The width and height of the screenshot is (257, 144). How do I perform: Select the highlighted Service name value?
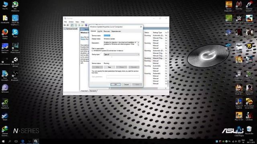107,36
